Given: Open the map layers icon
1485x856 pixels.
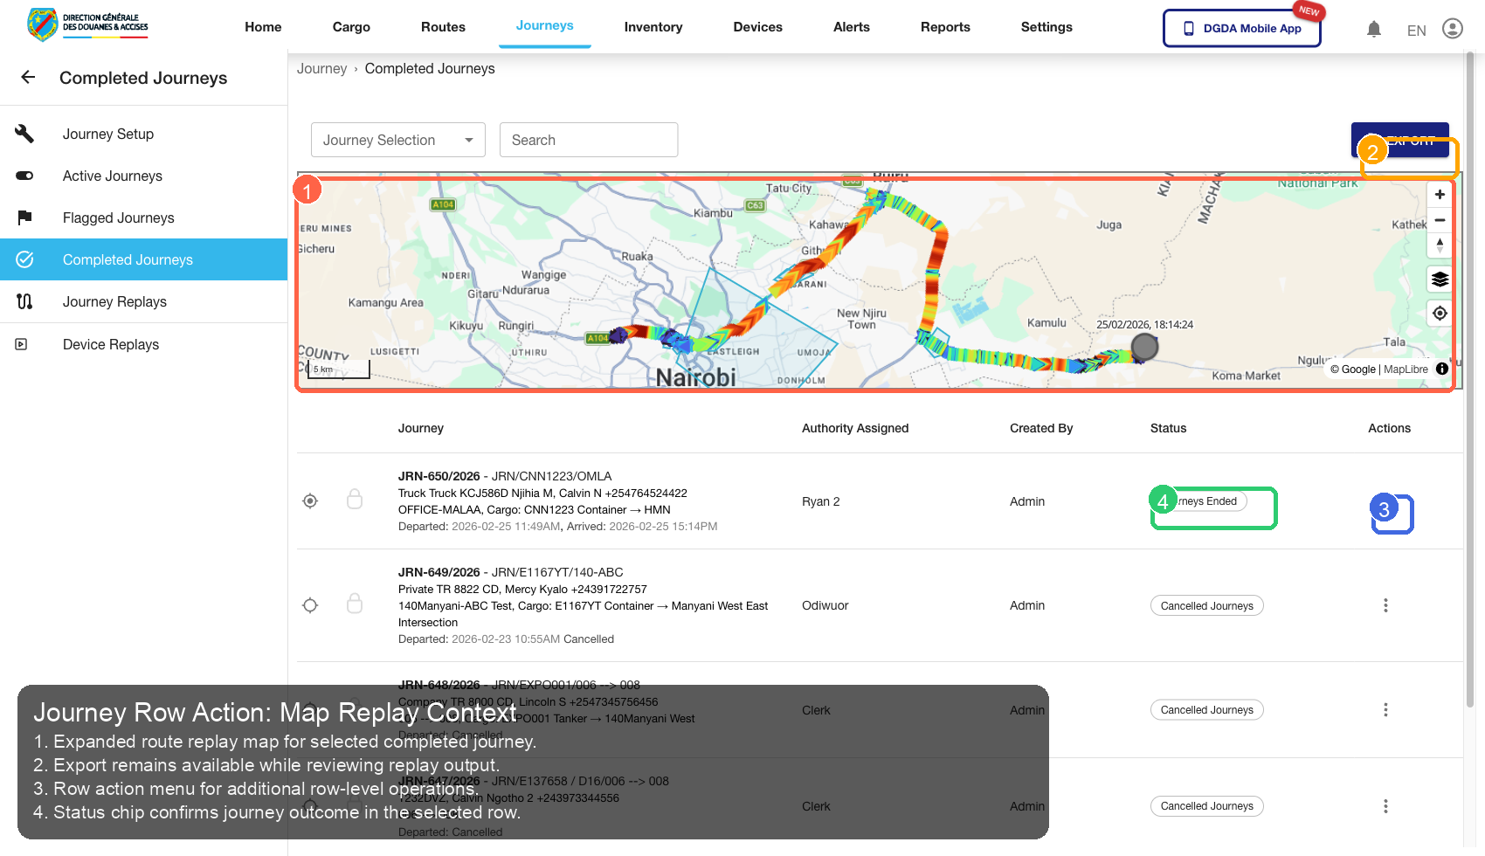Looking at the screenshot, I should (1440, 280).
